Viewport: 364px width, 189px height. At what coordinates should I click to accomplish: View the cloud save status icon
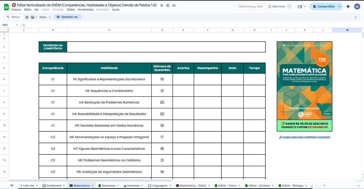point(174,5)
